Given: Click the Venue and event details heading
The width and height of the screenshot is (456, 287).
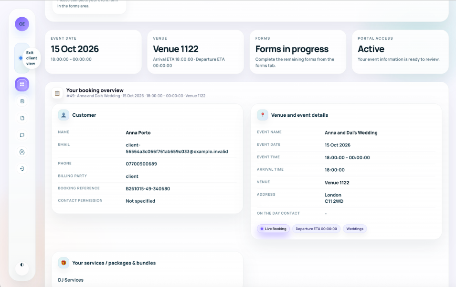Looking at the screenshot, I should point(299,115).
